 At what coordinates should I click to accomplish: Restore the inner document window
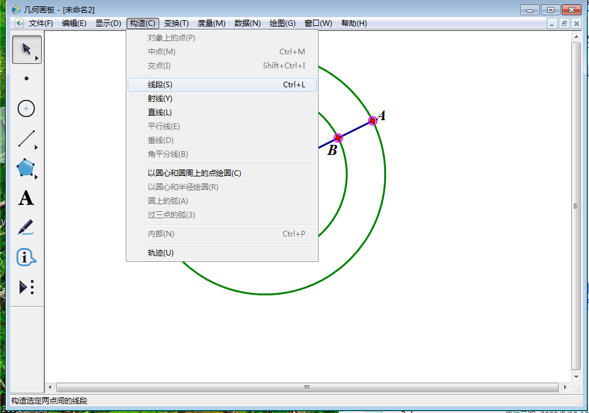[564, 23]
